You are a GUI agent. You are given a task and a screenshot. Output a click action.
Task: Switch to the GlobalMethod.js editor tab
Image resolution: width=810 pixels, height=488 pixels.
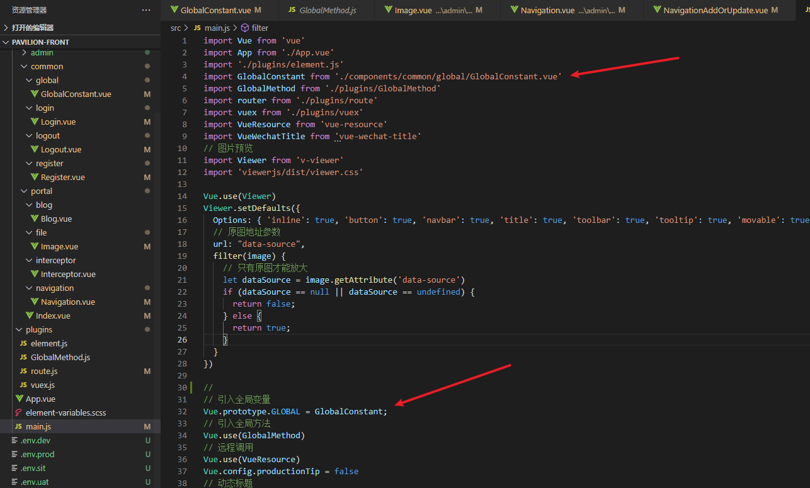(325, 10)
